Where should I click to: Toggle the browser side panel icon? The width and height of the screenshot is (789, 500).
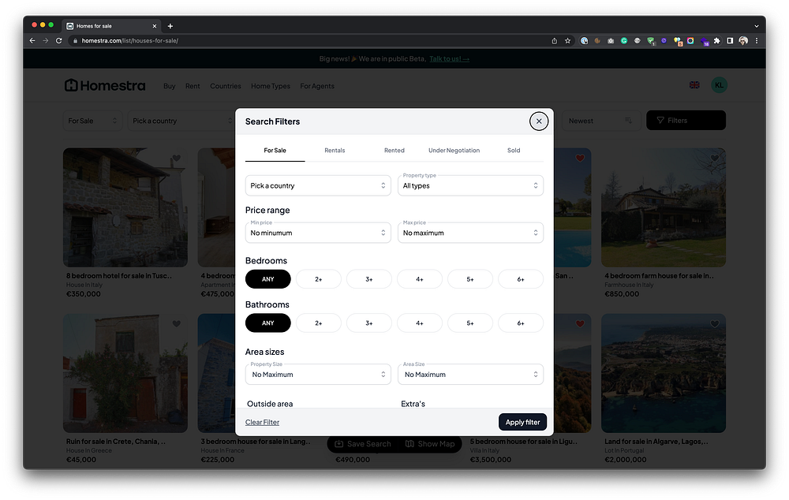tap(730, 41)
